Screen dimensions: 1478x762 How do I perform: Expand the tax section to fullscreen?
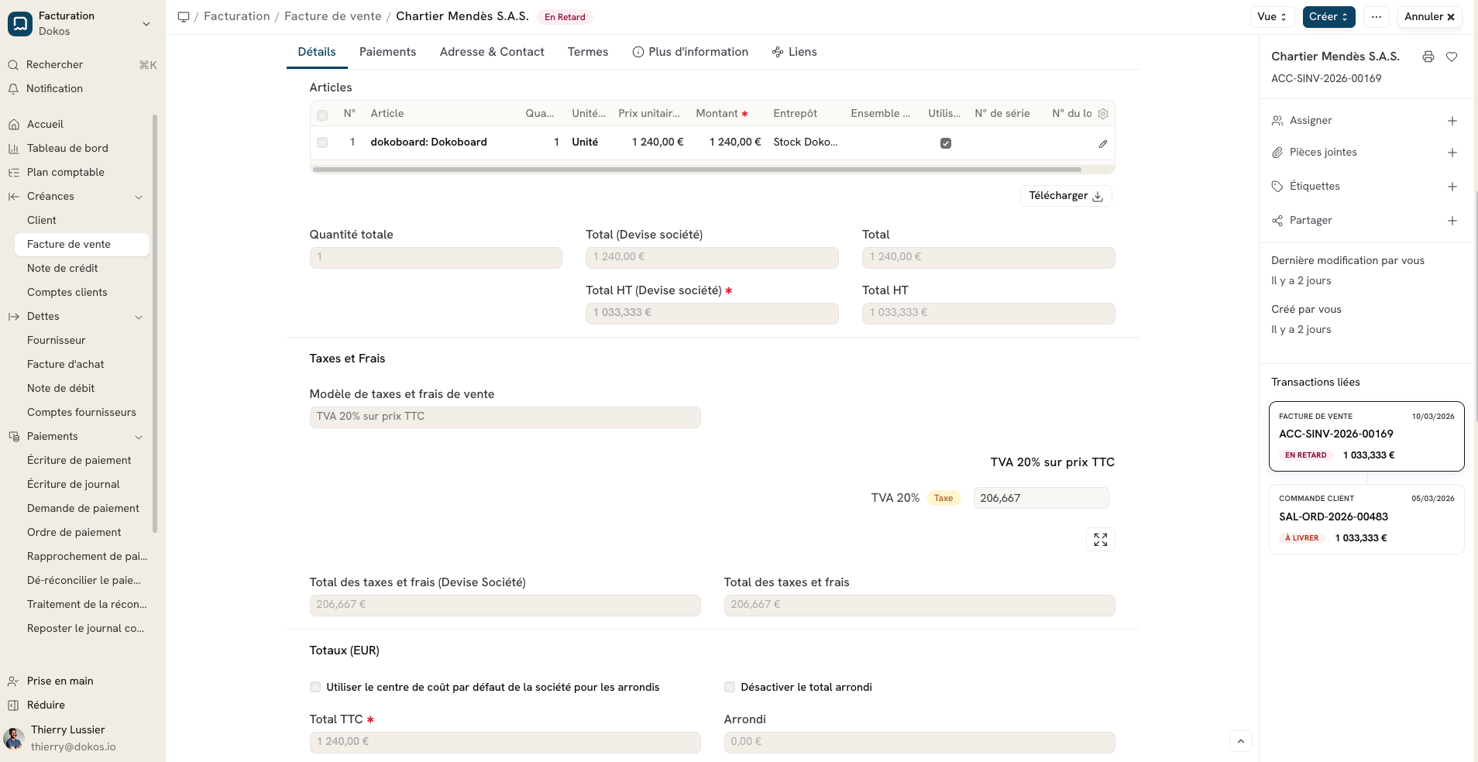click(1100, 539)
